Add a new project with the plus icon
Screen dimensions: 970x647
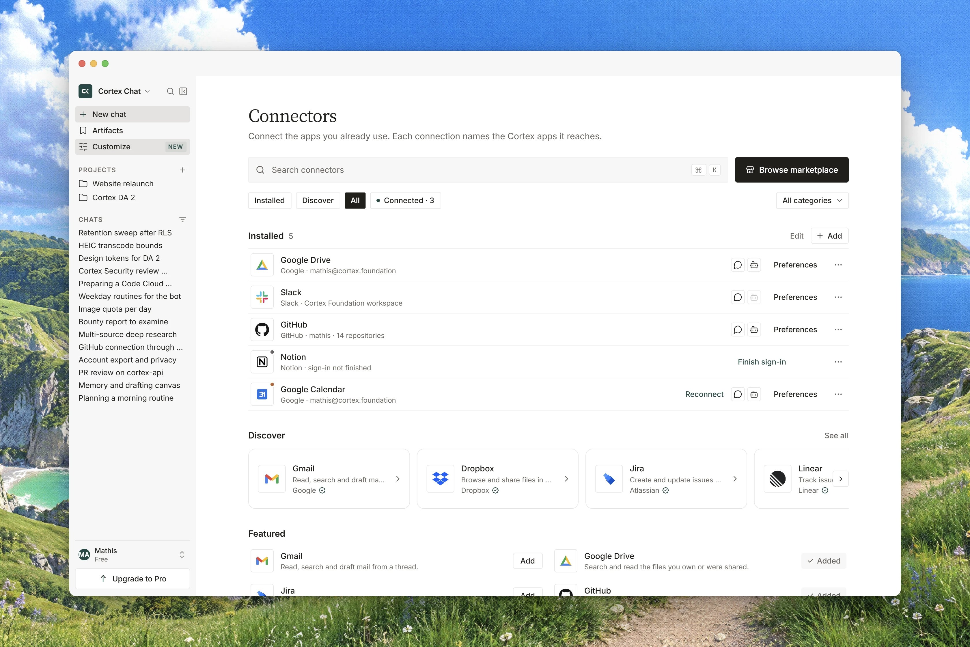tap(182, 170)
